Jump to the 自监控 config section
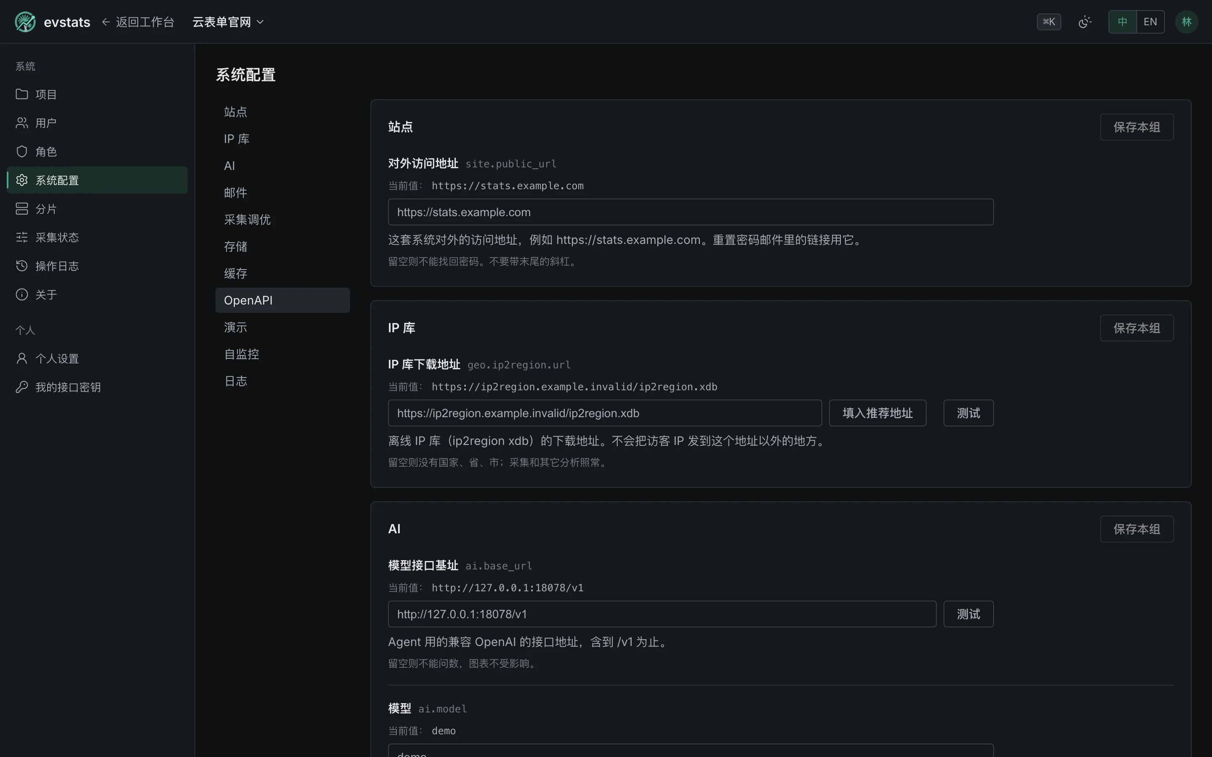Screen dimensions: 1212x757 [282, 354]
